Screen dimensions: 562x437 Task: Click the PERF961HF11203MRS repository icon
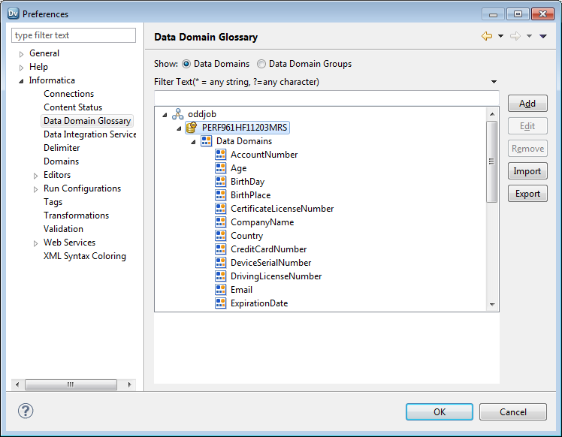192,128
